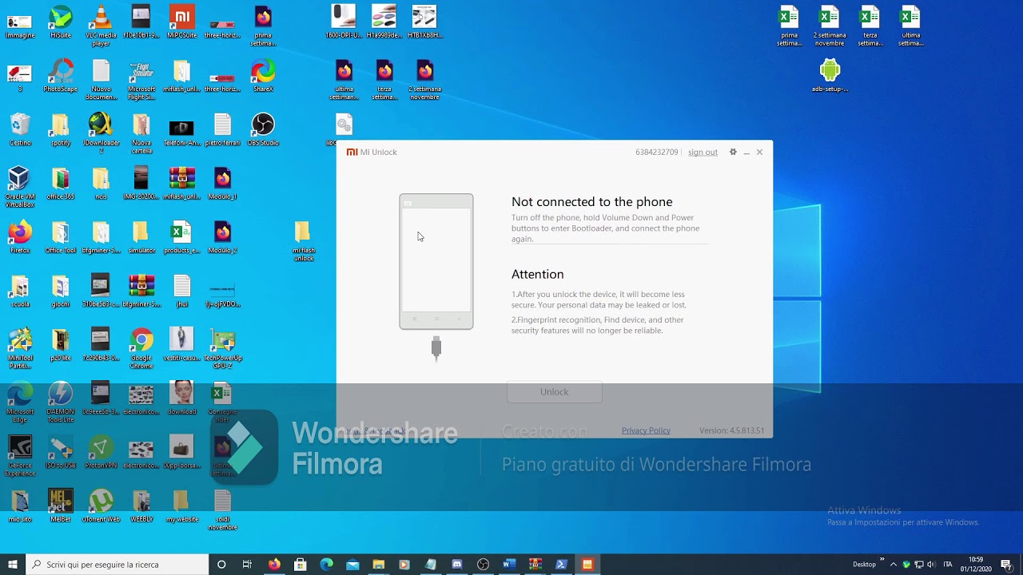Image resolution: width=1023 pixels, height=575 pixels.
Task: Open the Privacy Policy link
Action: 646,430
